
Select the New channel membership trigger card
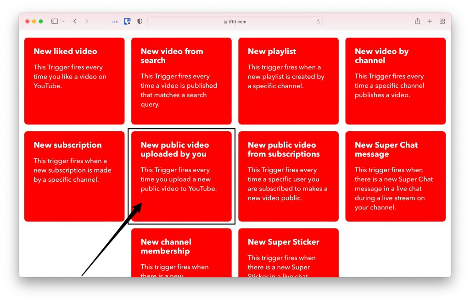pos(181,253)
